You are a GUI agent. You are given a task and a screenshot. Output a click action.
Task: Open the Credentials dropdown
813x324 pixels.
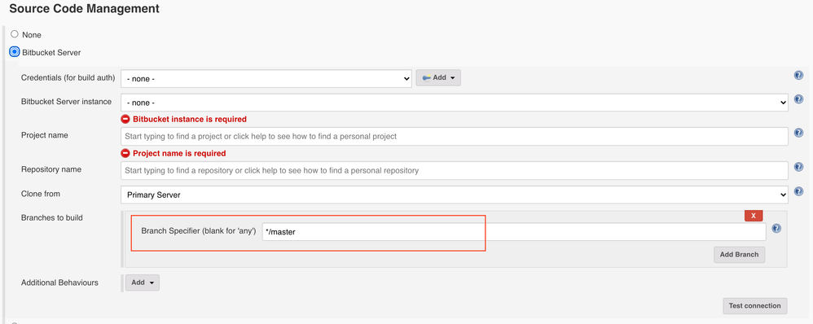tap(266, 79)
